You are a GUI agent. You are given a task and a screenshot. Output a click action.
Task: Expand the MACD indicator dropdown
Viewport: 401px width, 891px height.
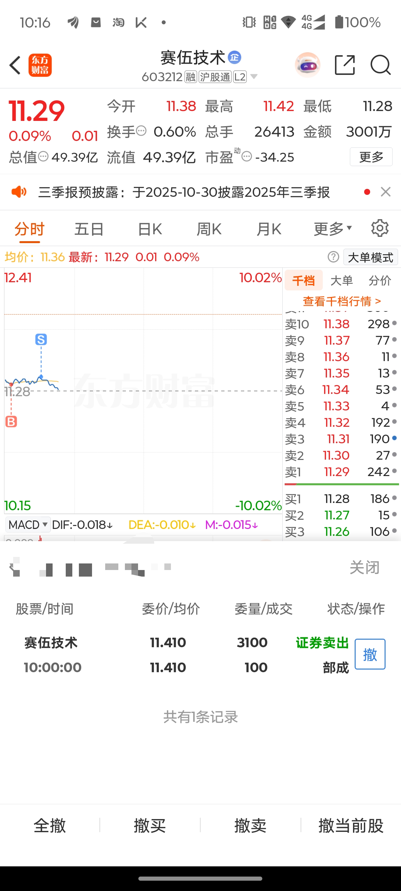click(x=28, y=525)
